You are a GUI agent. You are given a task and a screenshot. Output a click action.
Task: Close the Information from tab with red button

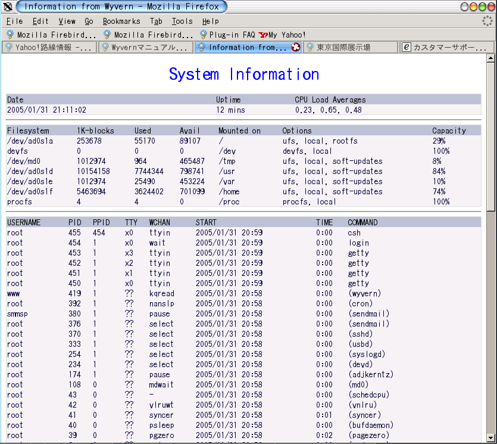tap(296, 47)
